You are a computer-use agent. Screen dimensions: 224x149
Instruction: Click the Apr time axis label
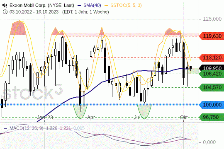91,118
